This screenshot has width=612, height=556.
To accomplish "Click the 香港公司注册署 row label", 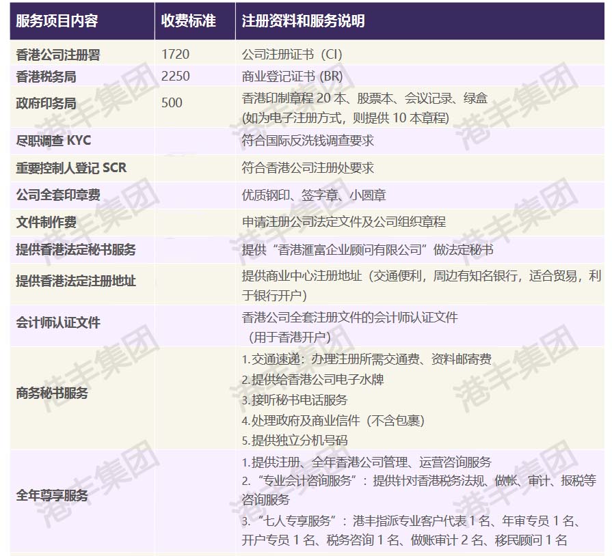I will coord(52,51).
